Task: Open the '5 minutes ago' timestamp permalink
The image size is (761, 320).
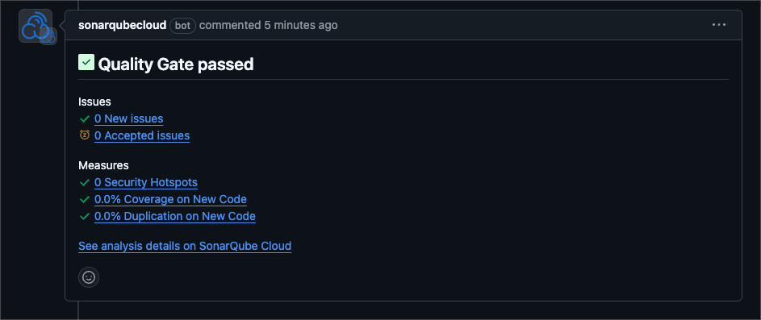Action: point(300,25)
